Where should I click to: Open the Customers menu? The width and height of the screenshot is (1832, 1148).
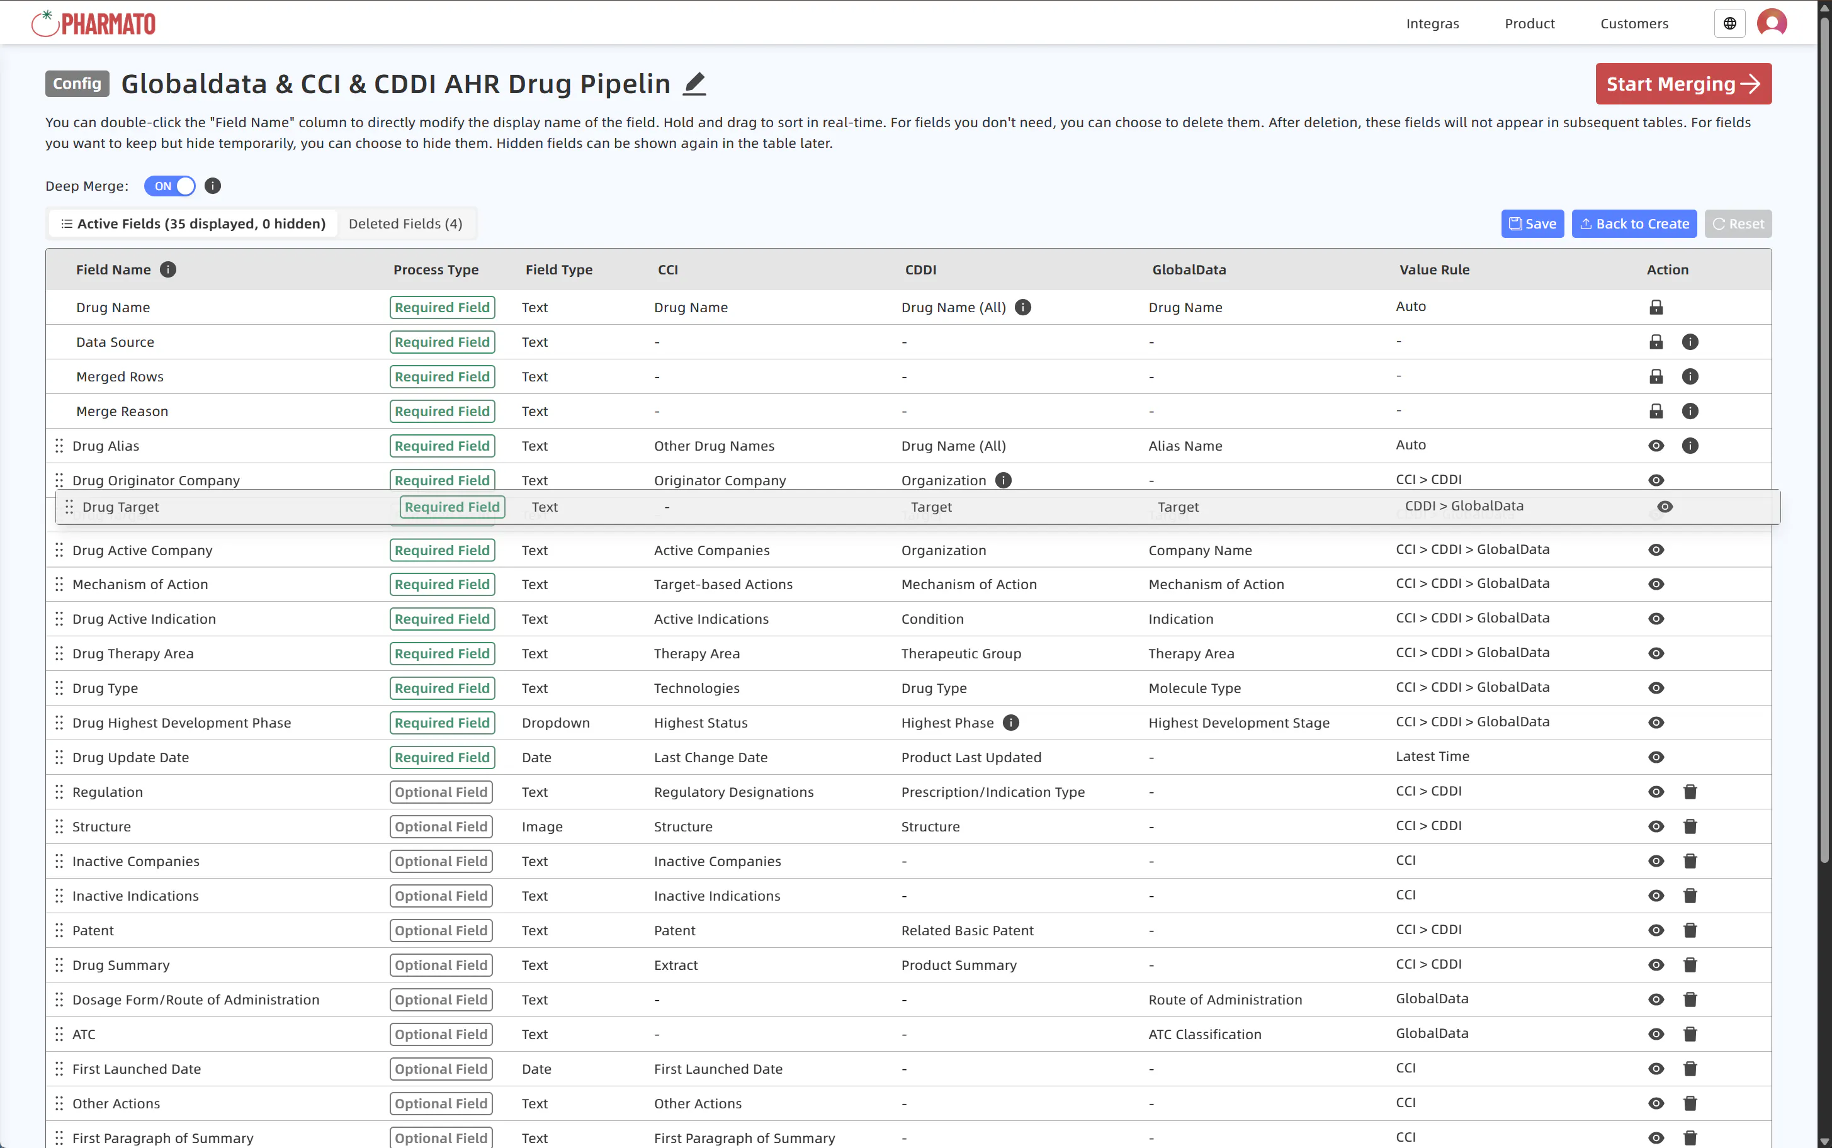pyautogui.click(x=1634, y=23)
